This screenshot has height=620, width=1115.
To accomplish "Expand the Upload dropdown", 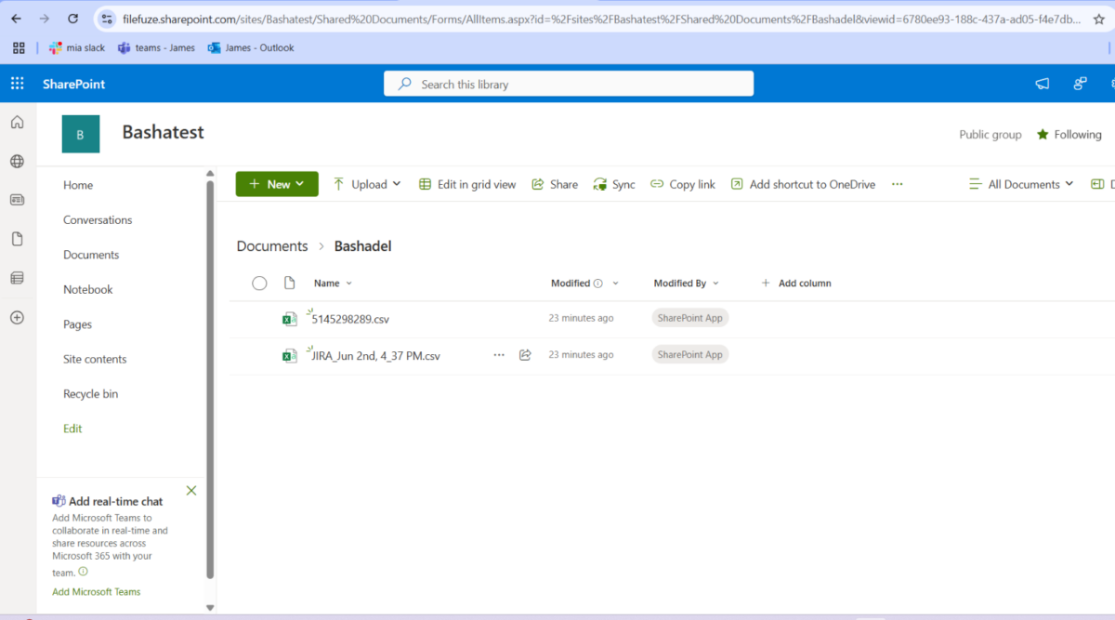I will [398, 184].
